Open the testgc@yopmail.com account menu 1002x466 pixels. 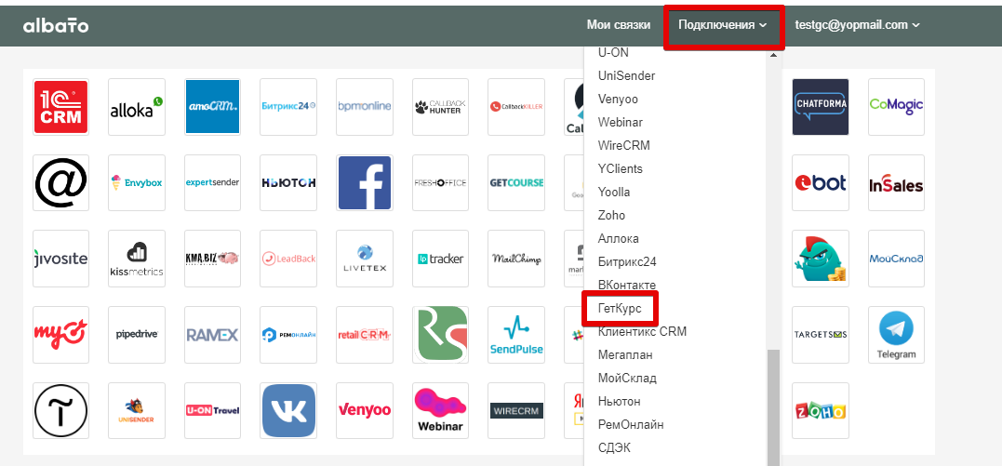[x=857, y=25]
